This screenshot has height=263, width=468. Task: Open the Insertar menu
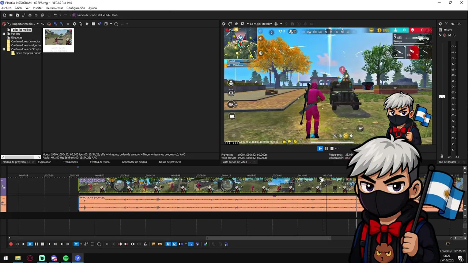click(x=38, y=8)
